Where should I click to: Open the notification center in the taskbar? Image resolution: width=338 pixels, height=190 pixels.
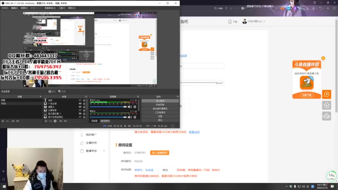point(332,187)
